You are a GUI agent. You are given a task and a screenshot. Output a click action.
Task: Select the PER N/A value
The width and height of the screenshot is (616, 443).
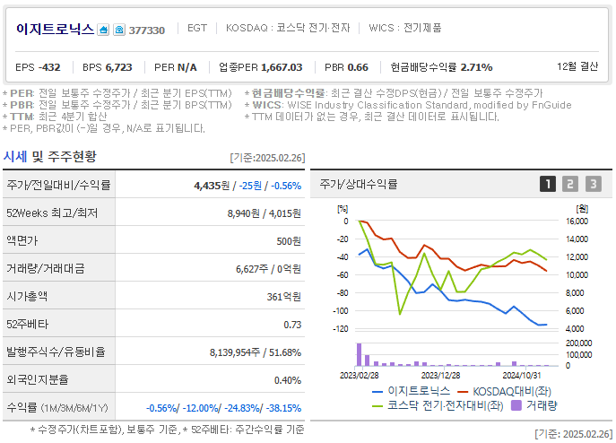click(176, 67)
